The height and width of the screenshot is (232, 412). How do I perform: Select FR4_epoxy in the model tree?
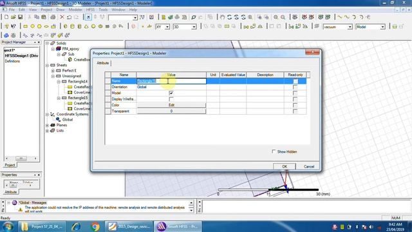[70, 49]
